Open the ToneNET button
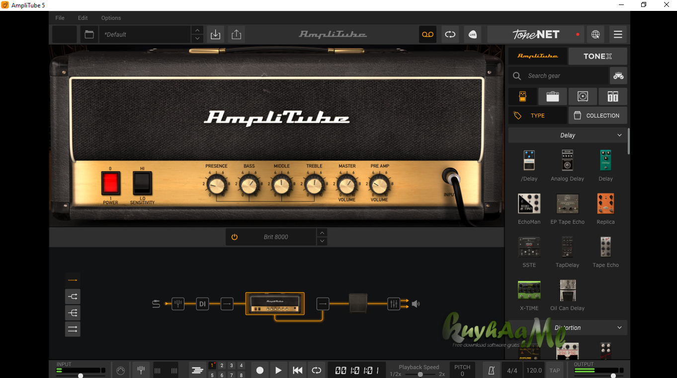Viewport: 677px width, 378px height. click(536, 35)
